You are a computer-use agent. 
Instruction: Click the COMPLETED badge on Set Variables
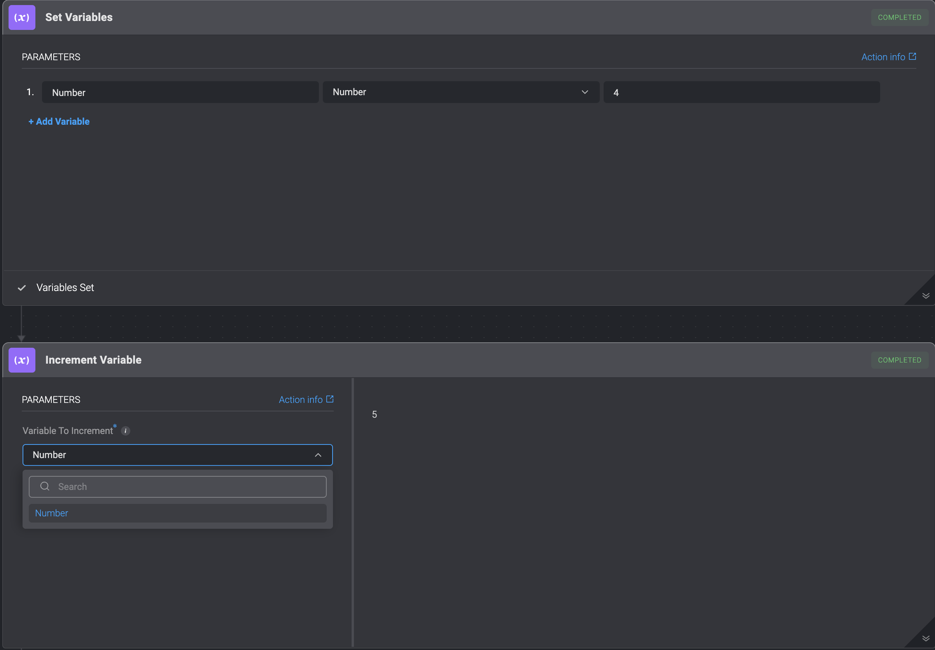point(899,17)
